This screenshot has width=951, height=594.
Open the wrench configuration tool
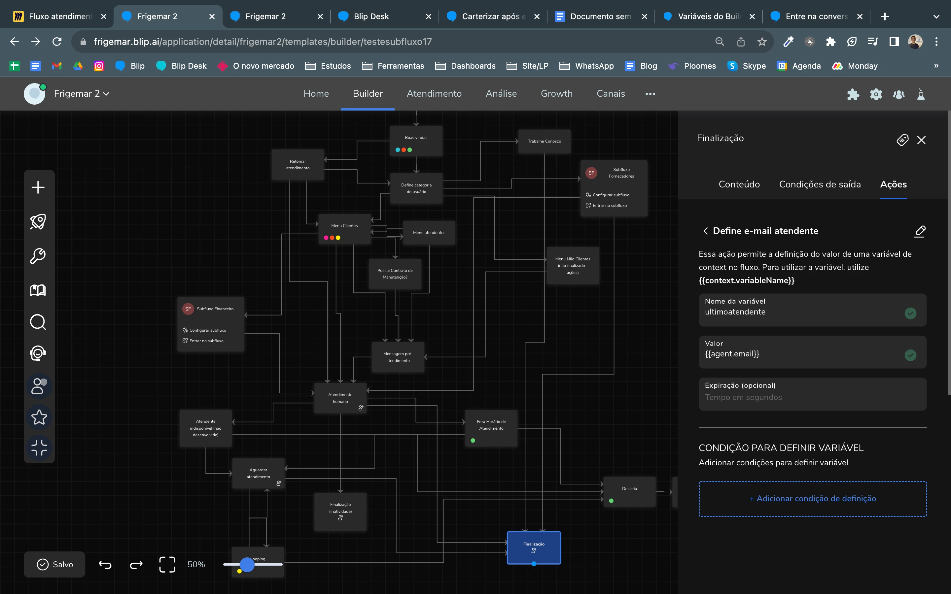click(38, 256)
